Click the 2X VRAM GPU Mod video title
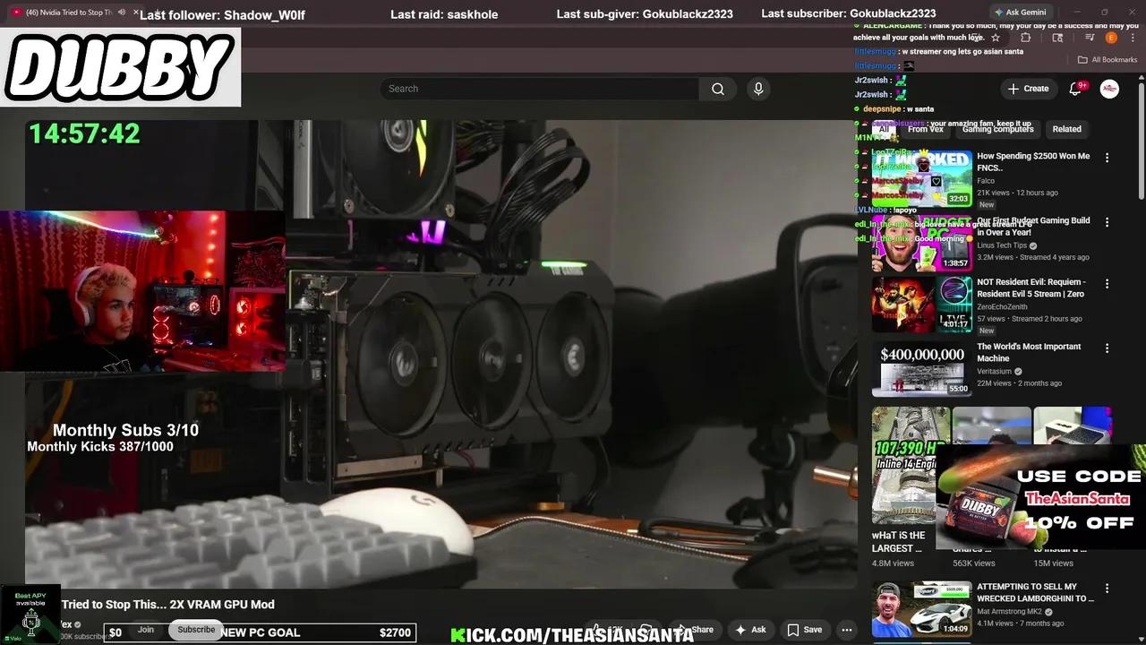This screenshot has height=645, width=1146. pyautogui.click(x=168, y=605)
